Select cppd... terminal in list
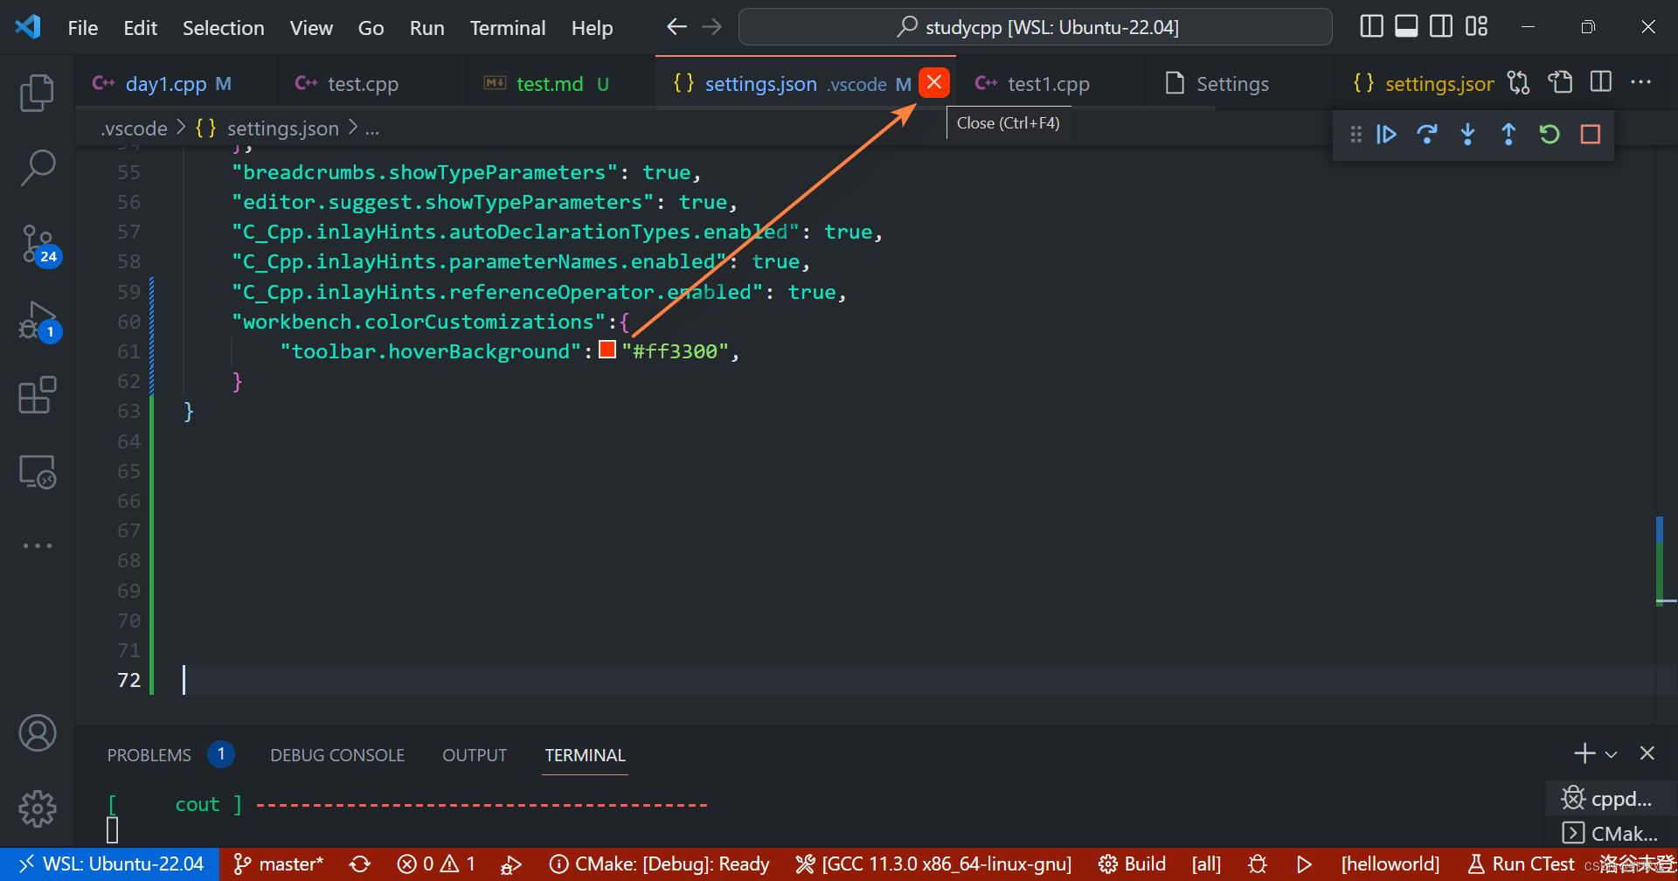 [1611, 799]
